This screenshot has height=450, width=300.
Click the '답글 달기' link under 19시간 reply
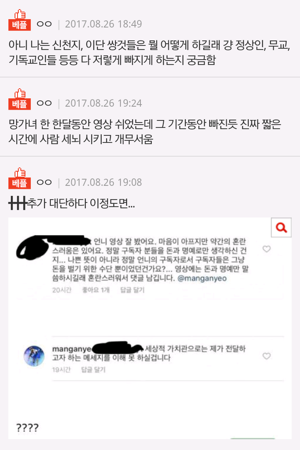coord(93,370)
